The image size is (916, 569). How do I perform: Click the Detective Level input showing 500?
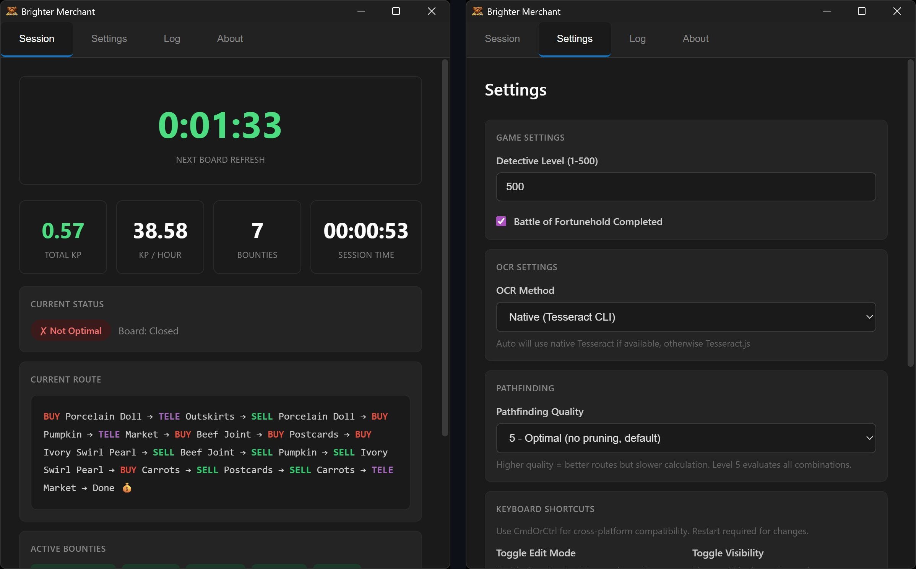(685, 187)
